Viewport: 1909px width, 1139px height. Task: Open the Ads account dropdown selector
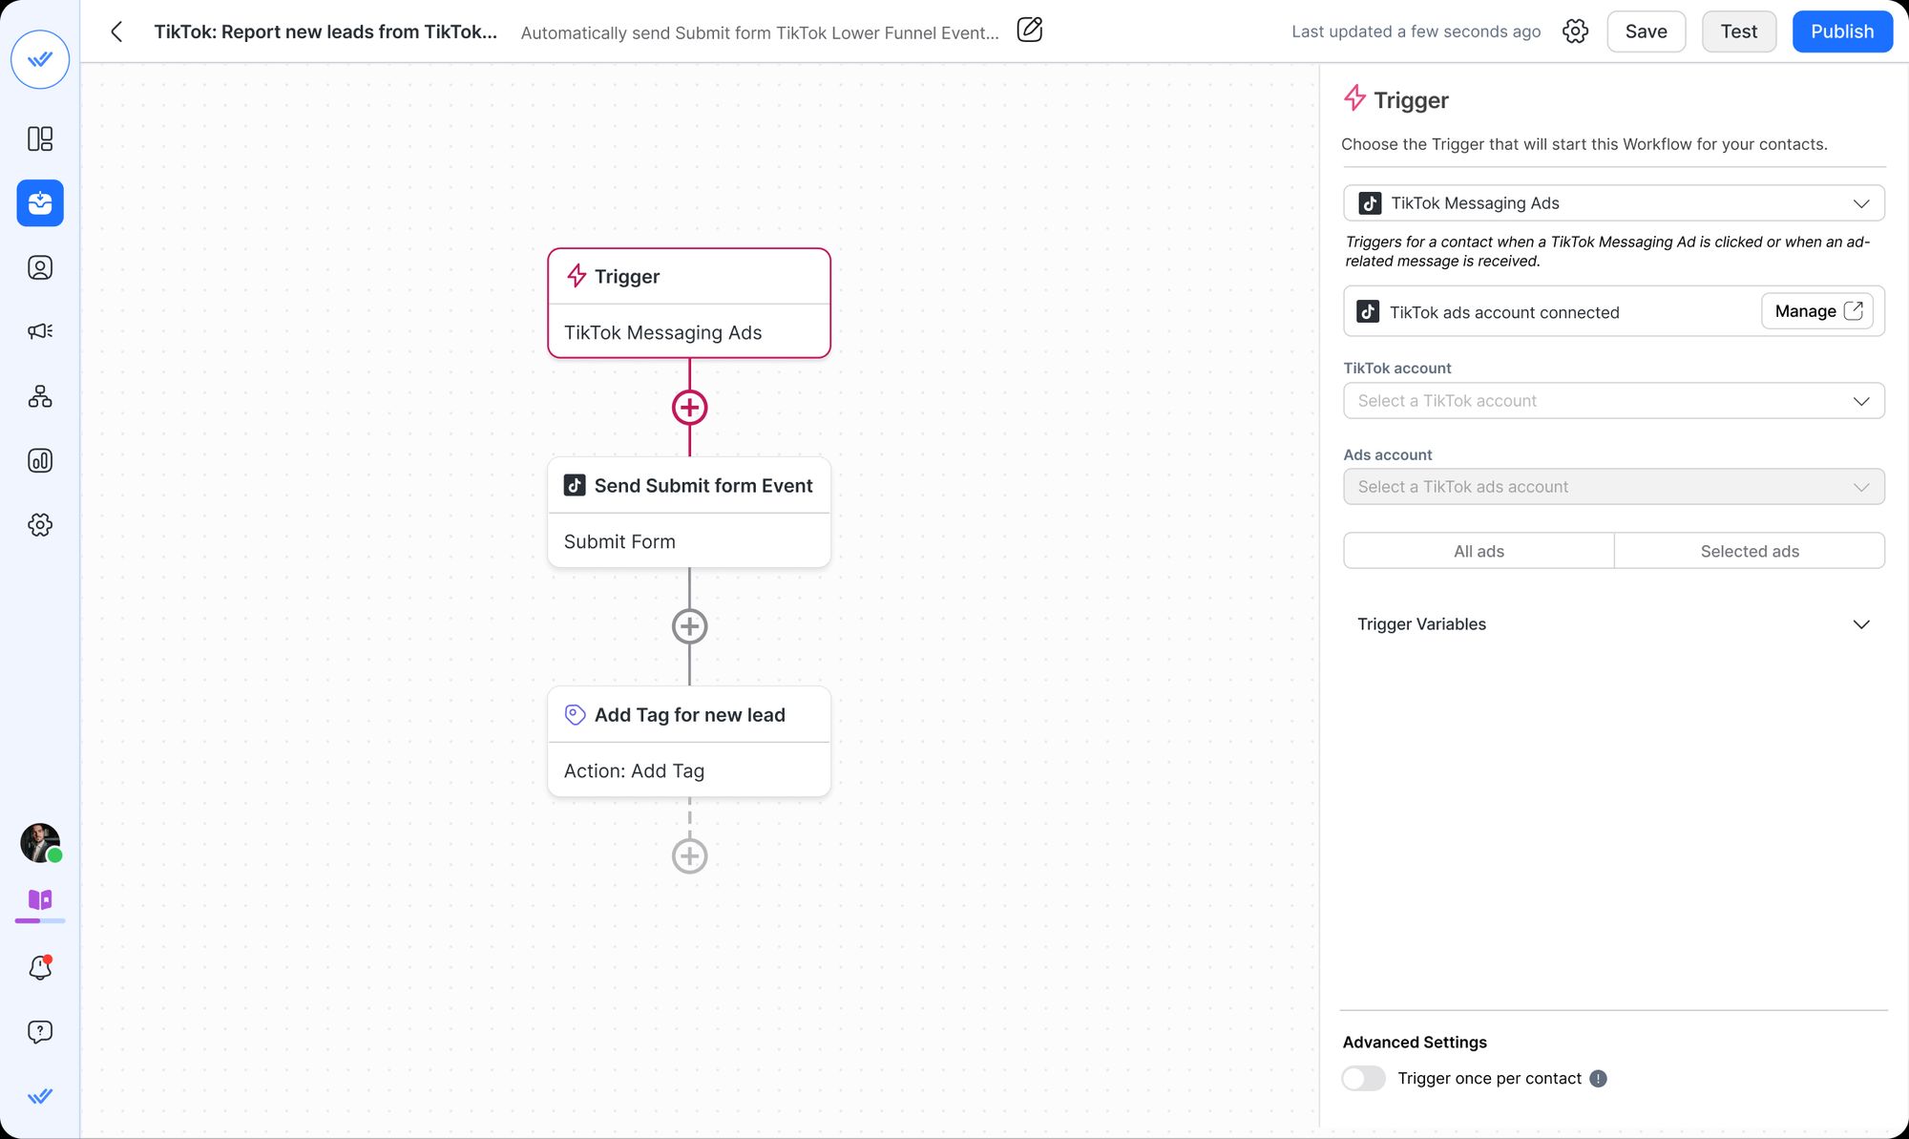pyautogui.click(x=1614, y=487)
